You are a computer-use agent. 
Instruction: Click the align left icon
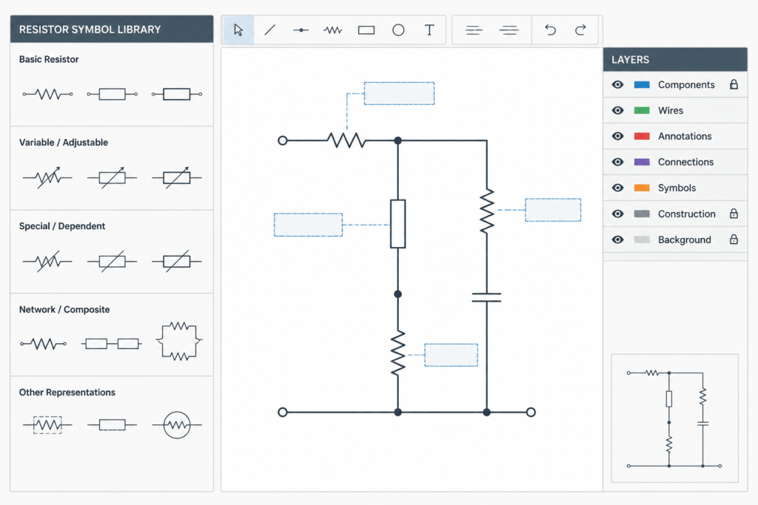click(474, 30)
